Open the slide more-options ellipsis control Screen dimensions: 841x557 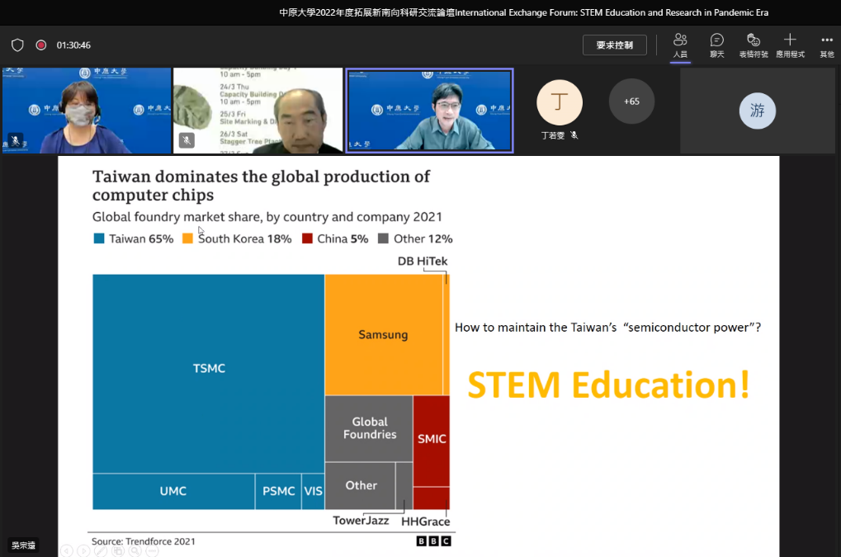tap(153, 550)
